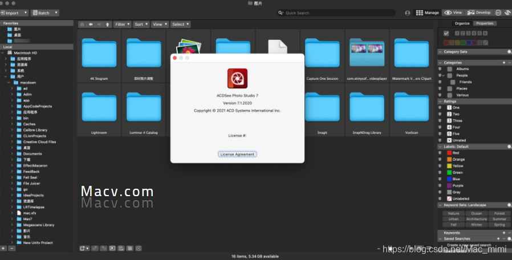
Task: Open the Sort dropdown
Action: click(141, 25)
